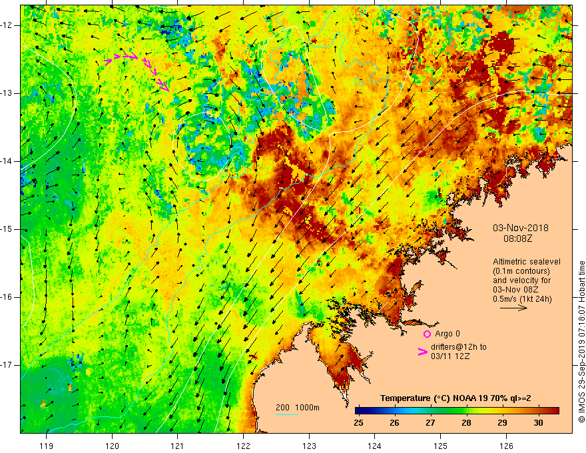Click the 122 longitude axis label

pos(243,446)
